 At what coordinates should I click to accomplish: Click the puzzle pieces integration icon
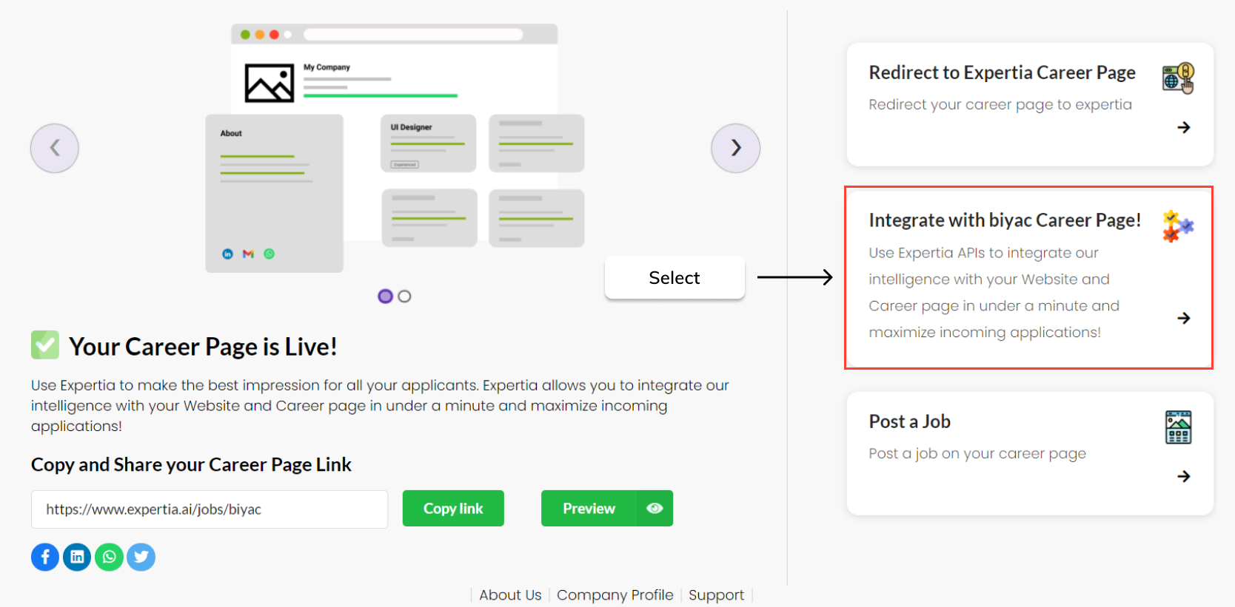pos(1177,226)
